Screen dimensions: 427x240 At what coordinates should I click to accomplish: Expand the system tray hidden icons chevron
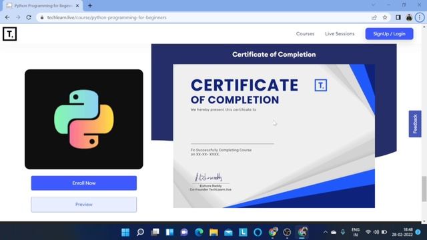click(326, 232)
